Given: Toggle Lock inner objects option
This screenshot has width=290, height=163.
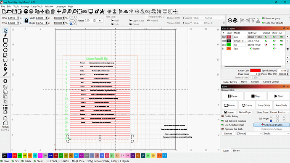Looking at the screenshot, I should pyautogui.click(x=264, y=23).
